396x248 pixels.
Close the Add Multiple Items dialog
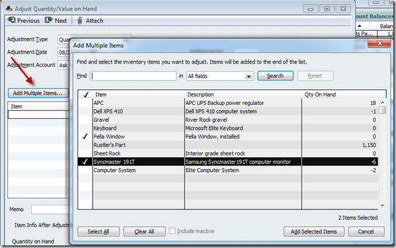pyautogui.click(x=380, y=43)
